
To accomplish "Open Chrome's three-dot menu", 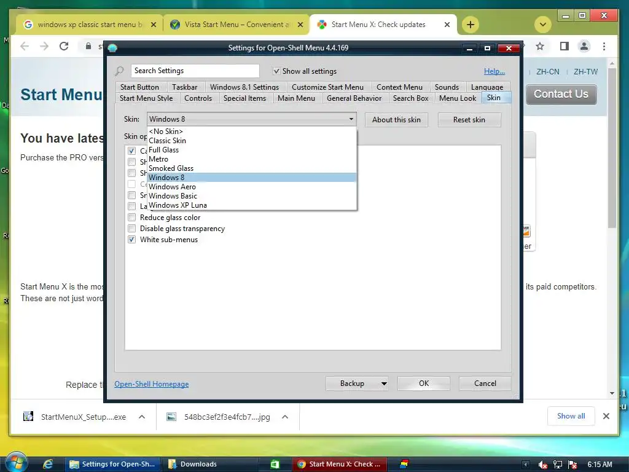I will pos(604,46).
